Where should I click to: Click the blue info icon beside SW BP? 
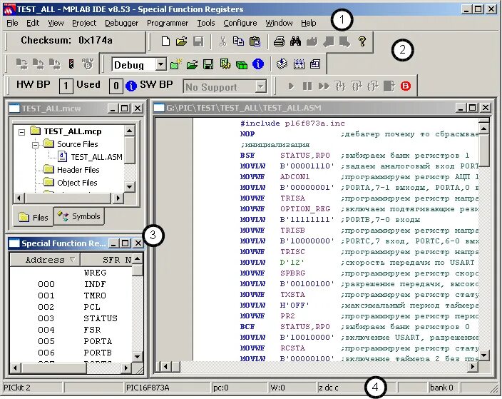pyautogui.click(x=131, y=86)
